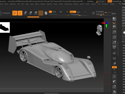Toggle Live Boolean mode
This screenshot has width=125, height=94.
(x=6, y=13)
